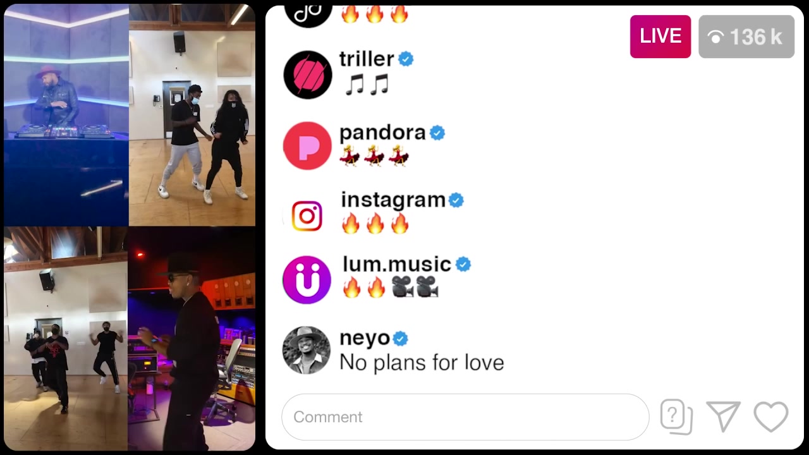The height and width of the screenshot is (455, 809).
Task: Tap the heart like icon
Action: [771, 417]
